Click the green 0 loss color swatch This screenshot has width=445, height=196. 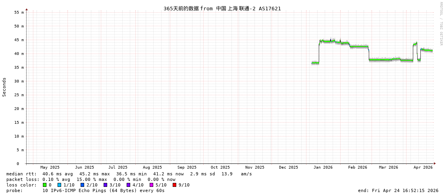pos(45,185)
